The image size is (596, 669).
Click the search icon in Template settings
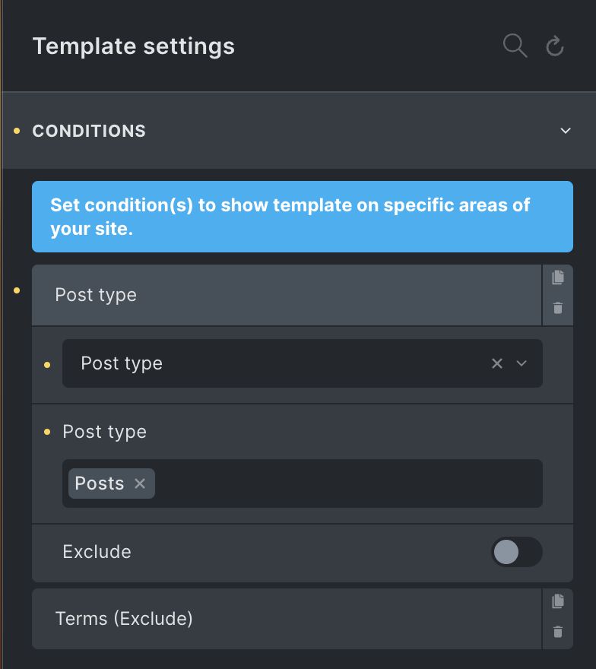[x=515, y=46]
